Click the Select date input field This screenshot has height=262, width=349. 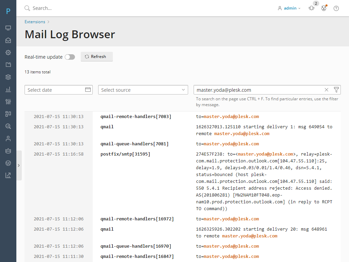click(59, 90)
